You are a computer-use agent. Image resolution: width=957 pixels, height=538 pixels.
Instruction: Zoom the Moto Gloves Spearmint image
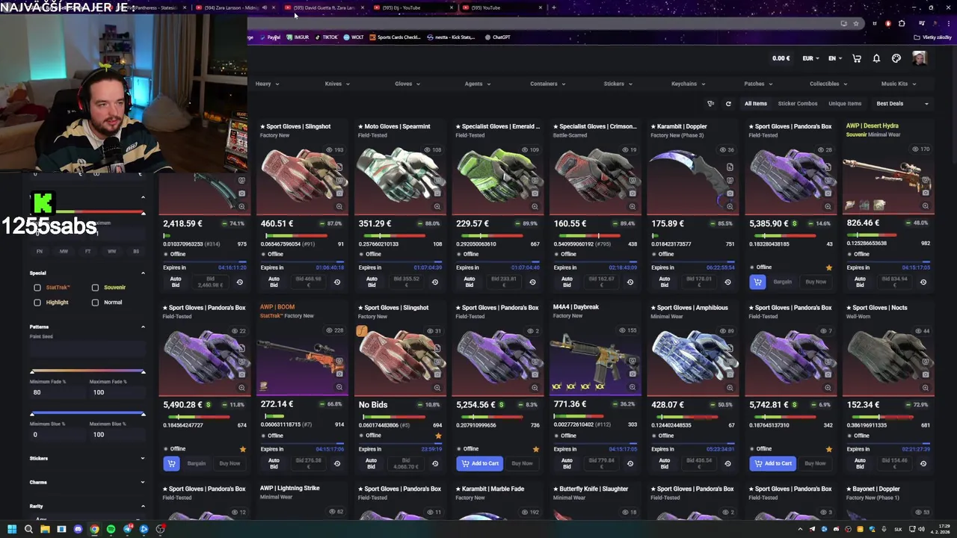click(x=437, y=206)
